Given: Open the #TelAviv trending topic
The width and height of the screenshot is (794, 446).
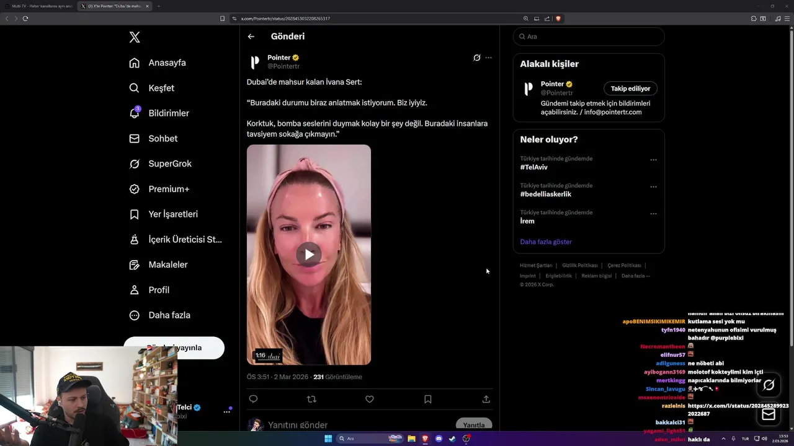Looking at the screenshot, I should (534, 167).
